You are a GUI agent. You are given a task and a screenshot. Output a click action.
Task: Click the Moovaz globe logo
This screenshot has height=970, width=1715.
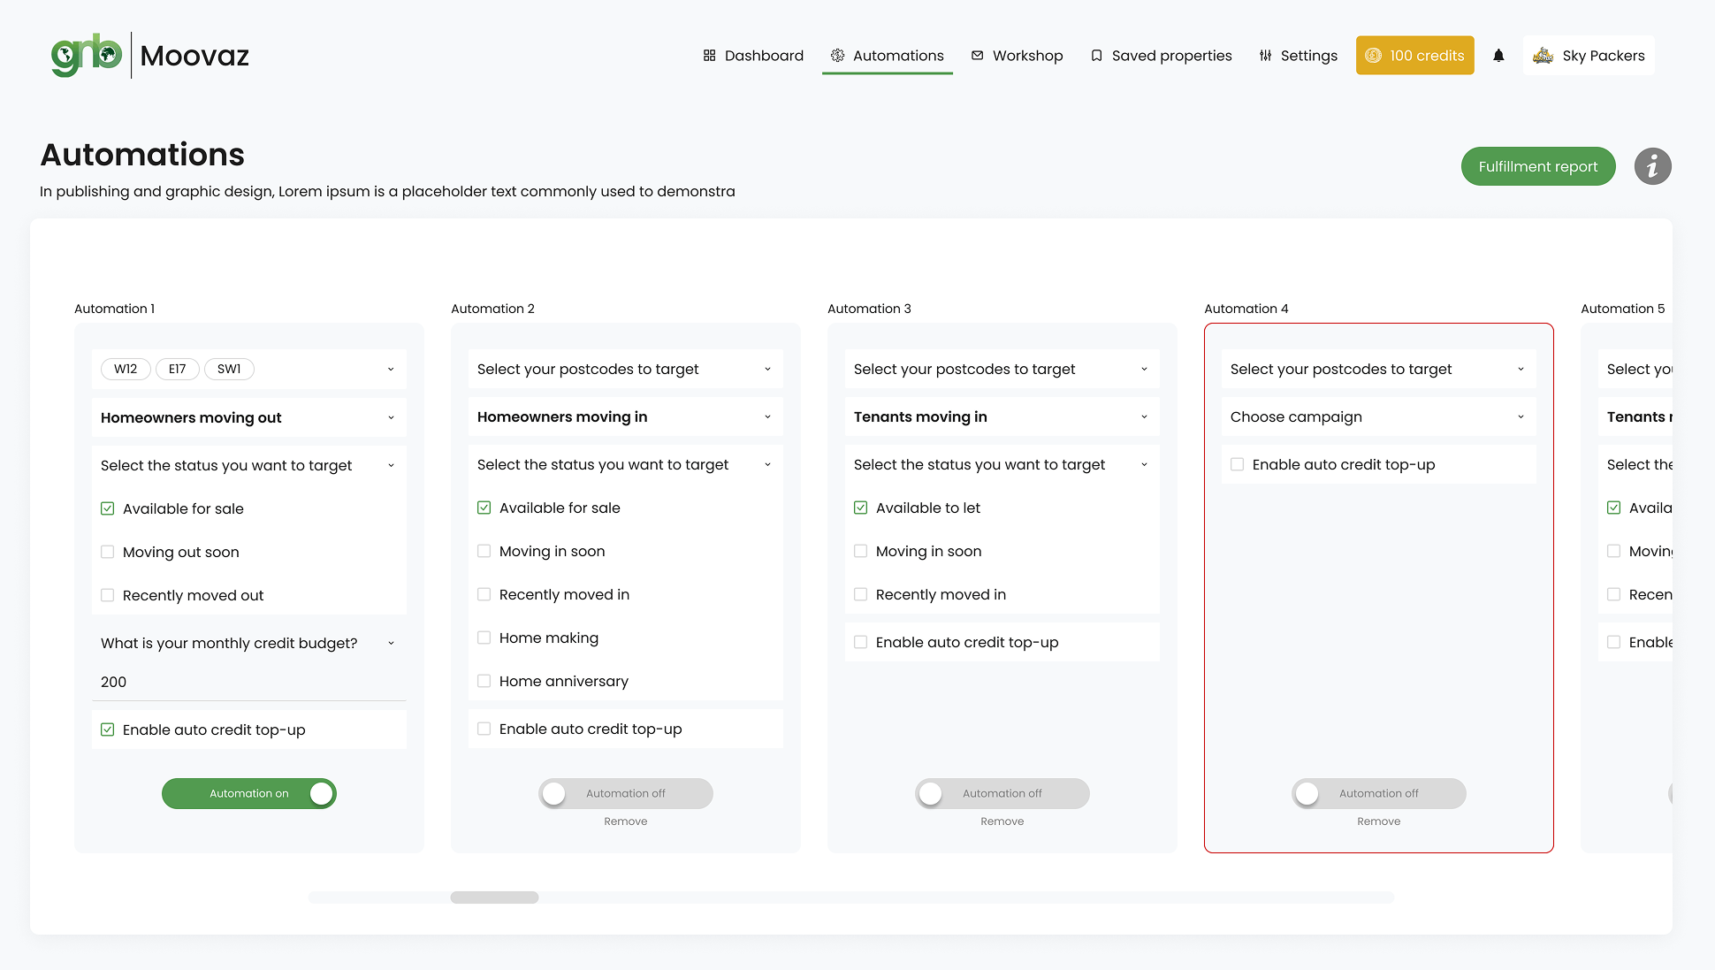pyautogui.click(x=87, y=56)
